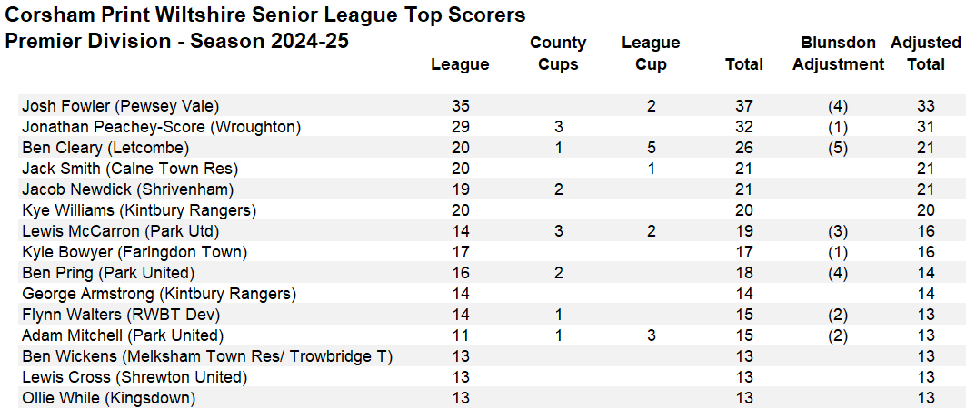Select Kye Williams (Kintbury Rangers) row name
Image resolution: width=966 pixels, height=408 pixels.
point(139,210)
